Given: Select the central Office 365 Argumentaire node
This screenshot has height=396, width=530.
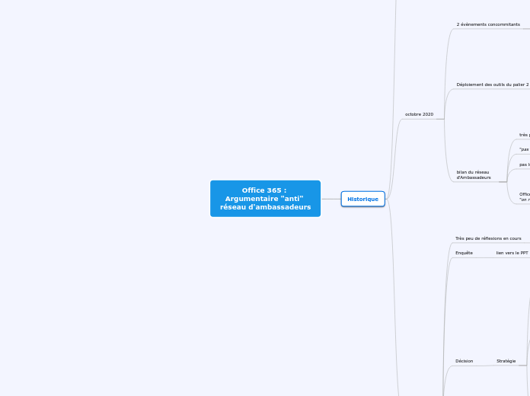Looking at the screenshot, I should coord(265,199).
